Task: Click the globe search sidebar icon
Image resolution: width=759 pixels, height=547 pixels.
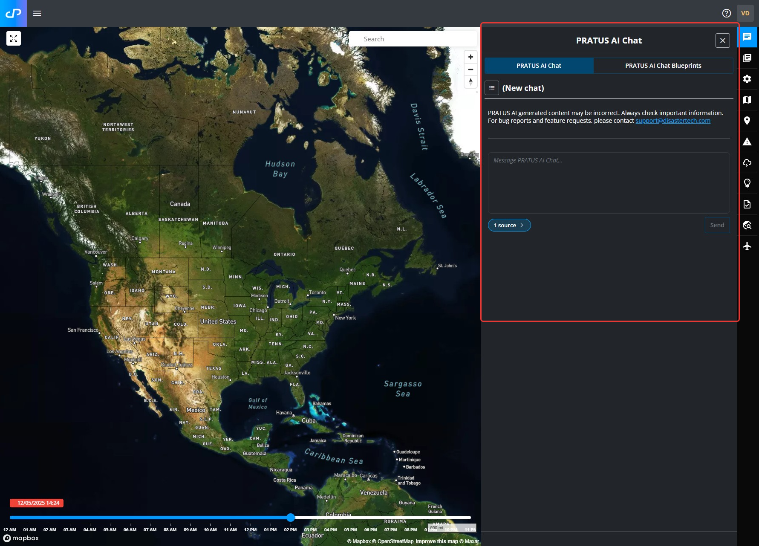Action: click(747, 225)
